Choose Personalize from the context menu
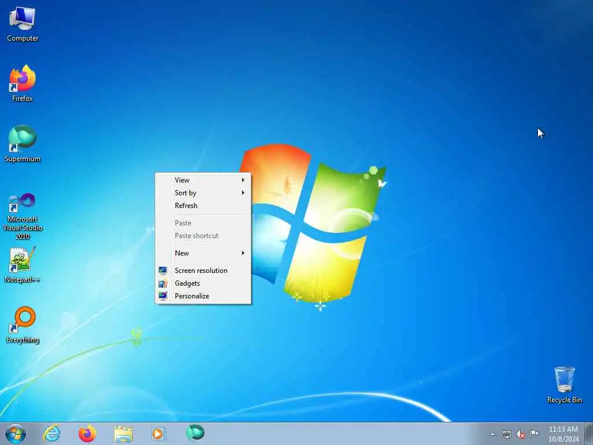 (x=203, y=296)
